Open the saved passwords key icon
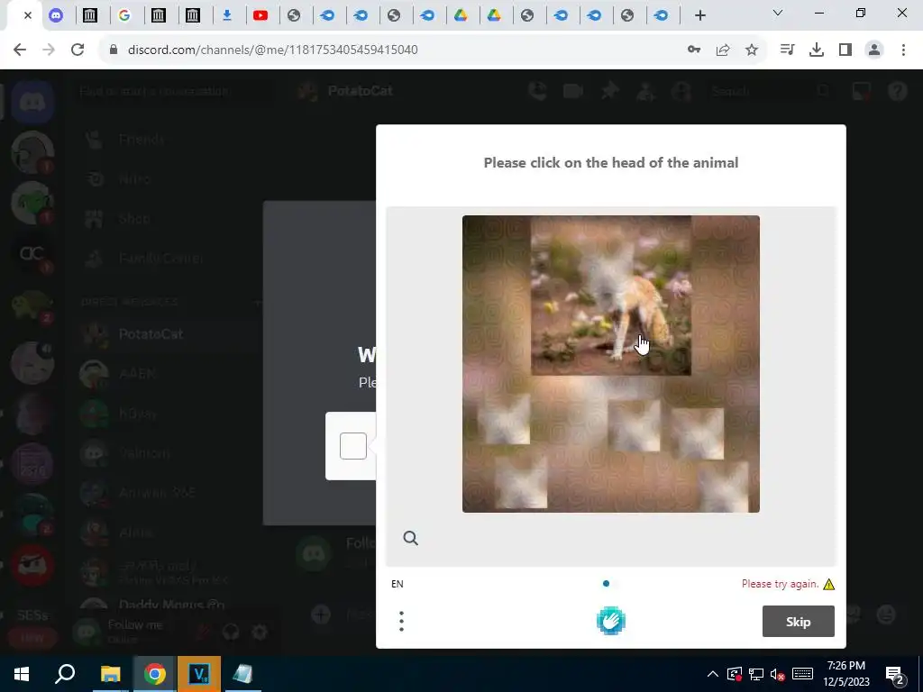 [694, 50]
